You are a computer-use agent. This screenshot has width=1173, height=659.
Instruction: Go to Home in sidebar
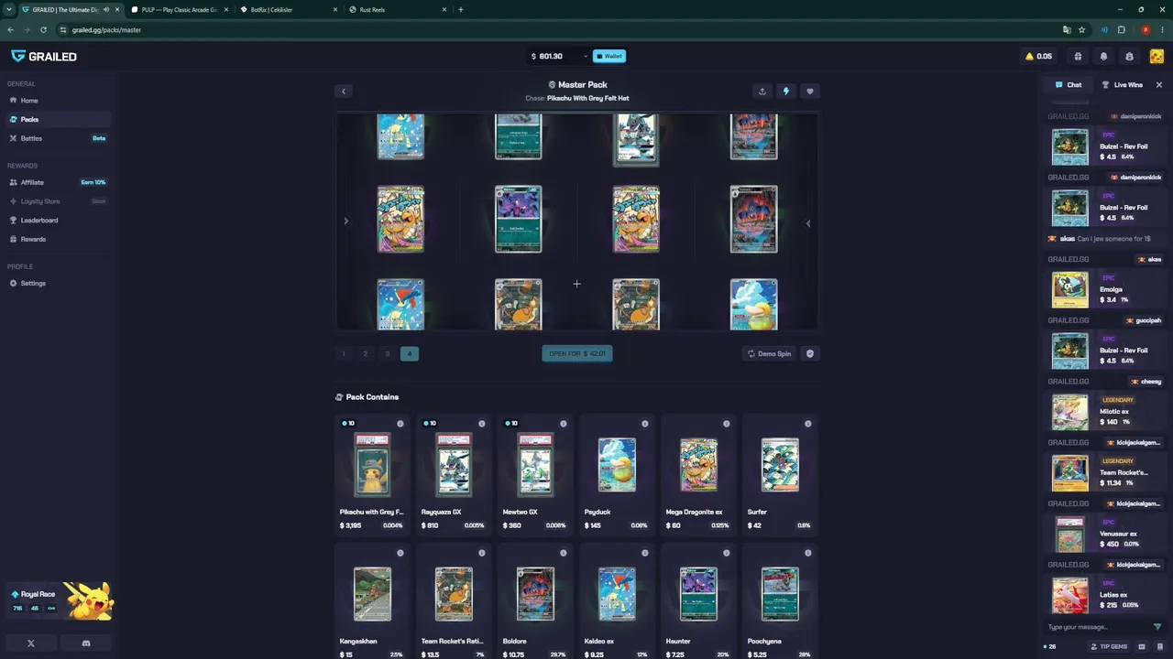click(57, 101)
